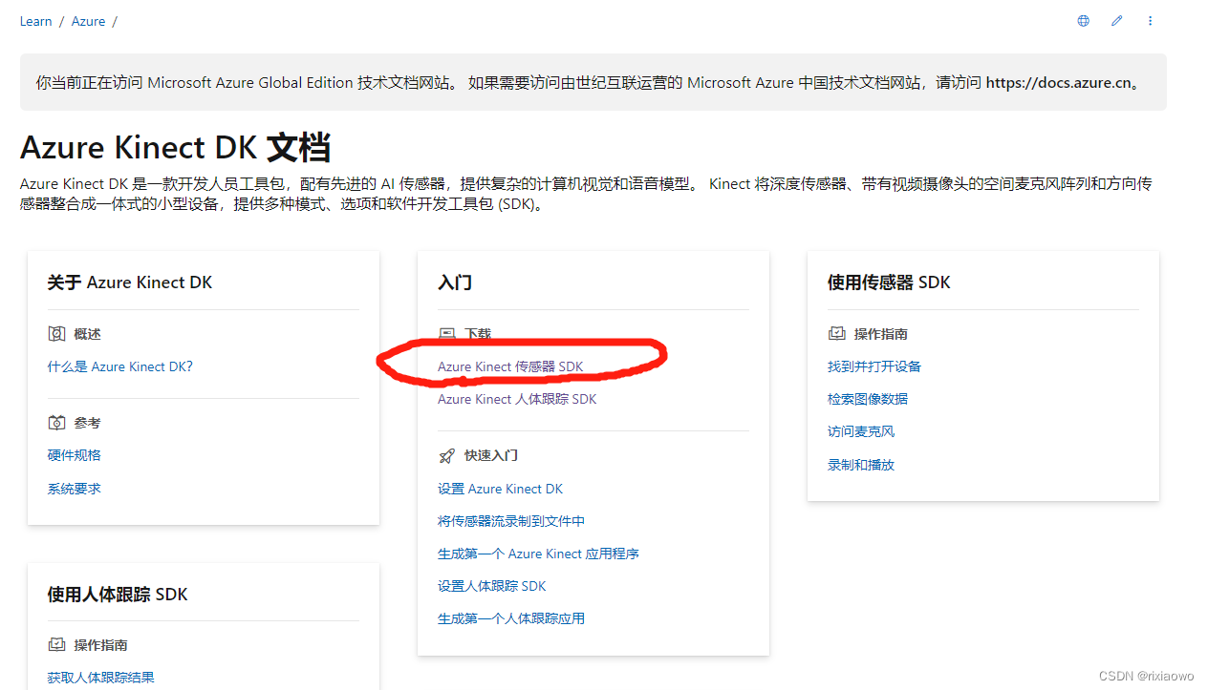Click the 概述 section label
The image size is (1208, 690).
tap(88, 334)
